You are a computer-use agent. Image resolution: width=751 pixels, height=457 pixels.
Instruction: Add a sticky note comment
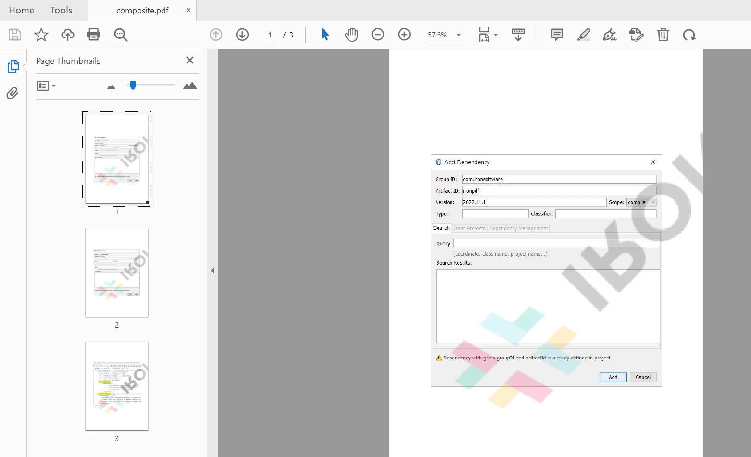pyautogui.click(x=557, y=35)
